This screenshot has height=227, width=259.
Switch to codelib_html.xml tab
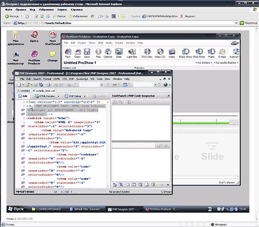tap(43, 91)
